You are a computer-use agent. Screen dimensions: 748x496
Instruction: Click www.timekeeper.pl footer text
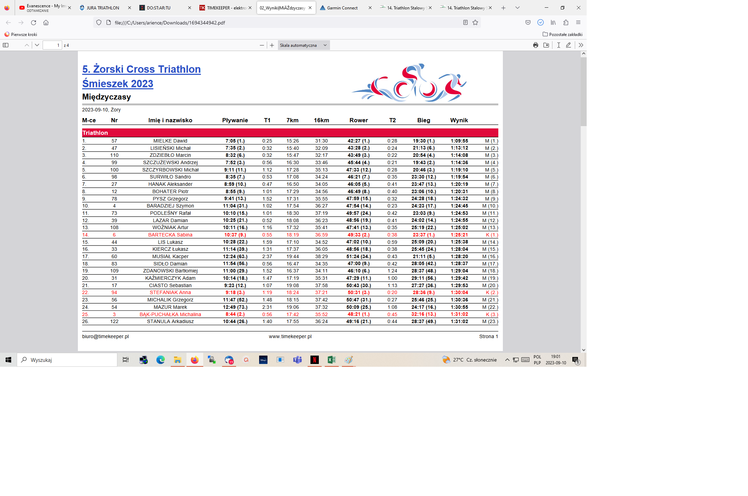(290, 336)
